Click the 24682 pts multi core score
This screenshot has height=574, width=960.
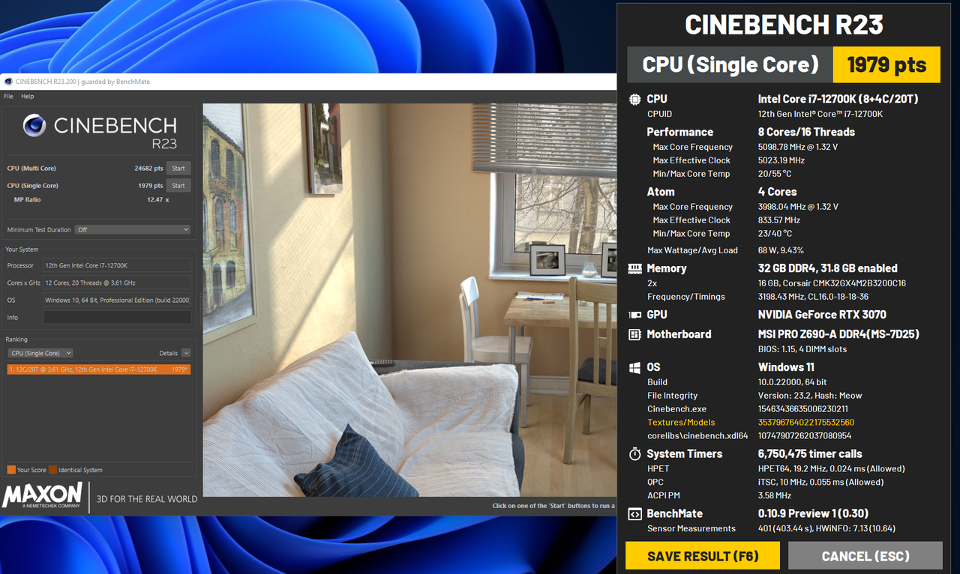(x=148, y=168)
